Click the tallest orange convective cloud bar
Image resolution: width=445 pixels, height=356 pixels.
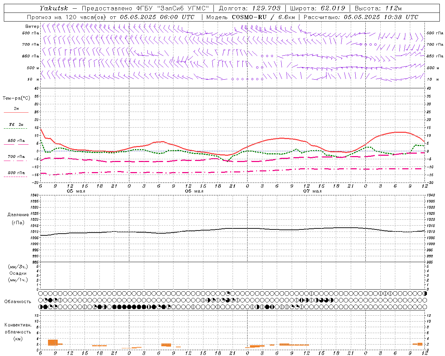click(x=53, y=342)
